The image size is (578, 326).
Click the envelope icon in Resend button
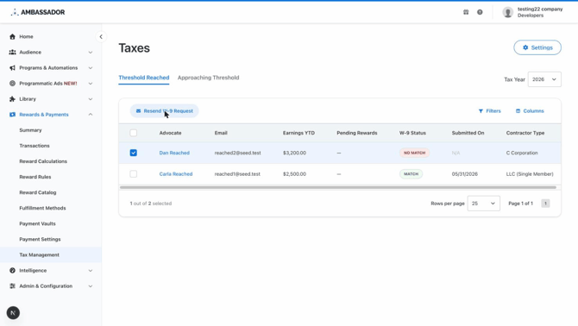(138, 111)
